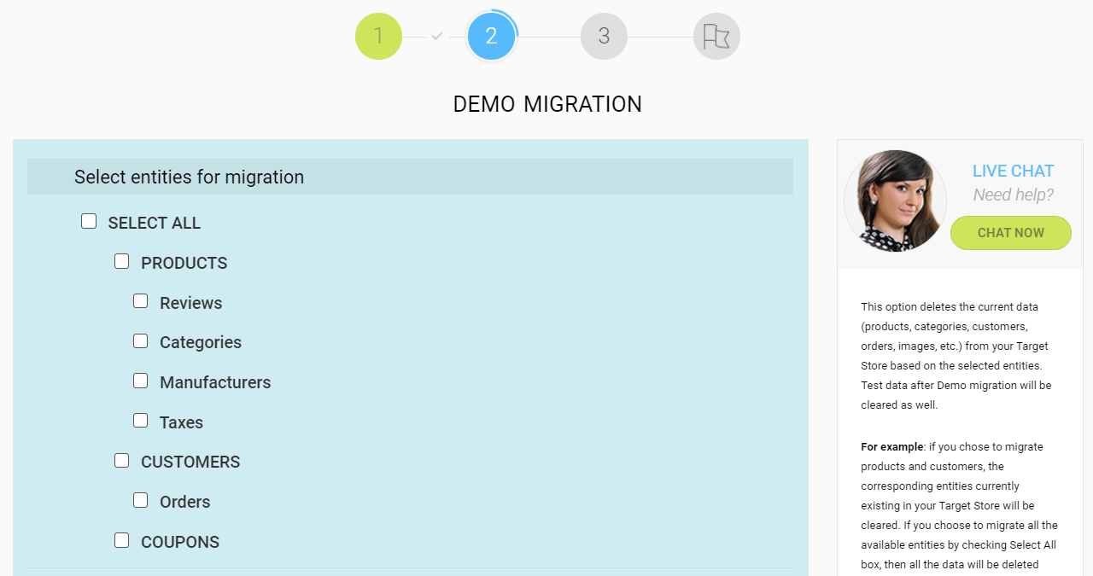Tick the Reviews checkbox
1093x576 pixels.
(141, 301)
